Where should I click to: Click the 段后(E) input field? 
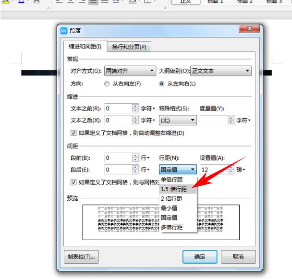coord(119,170)
